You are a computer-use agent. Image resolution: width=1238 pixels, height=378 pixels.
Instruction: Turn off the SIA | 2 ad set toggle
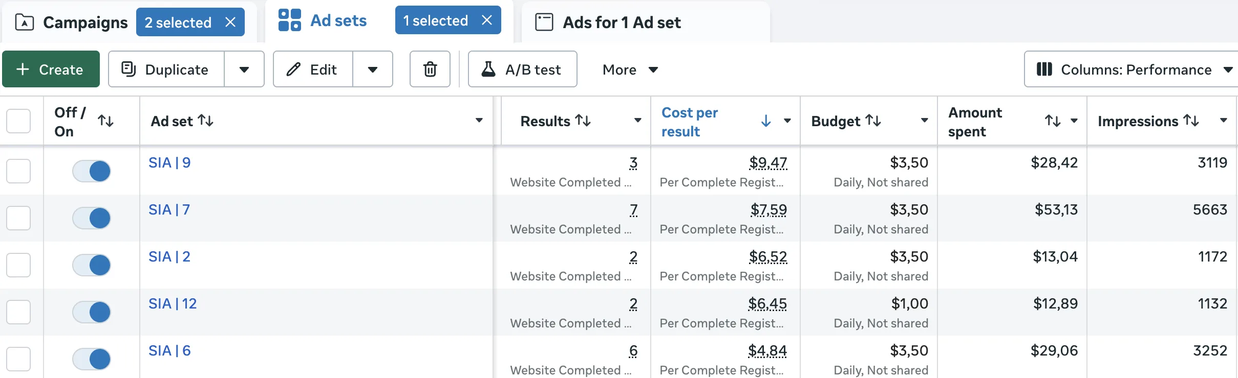coord(92,265)
